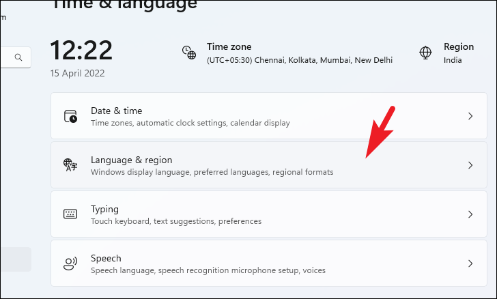Click the 12:22 clock display
Screen dimensions: 497x299
[x=81, y=50]
